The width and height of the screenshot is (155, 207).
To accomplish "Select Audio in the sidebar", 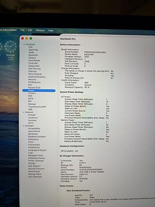I will (31, 52).
